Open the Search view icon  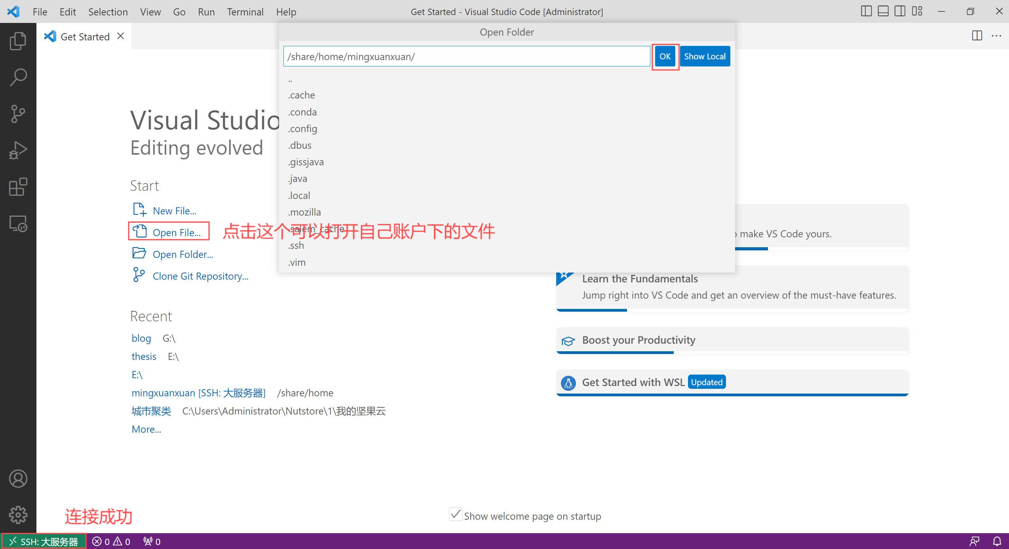18,77
